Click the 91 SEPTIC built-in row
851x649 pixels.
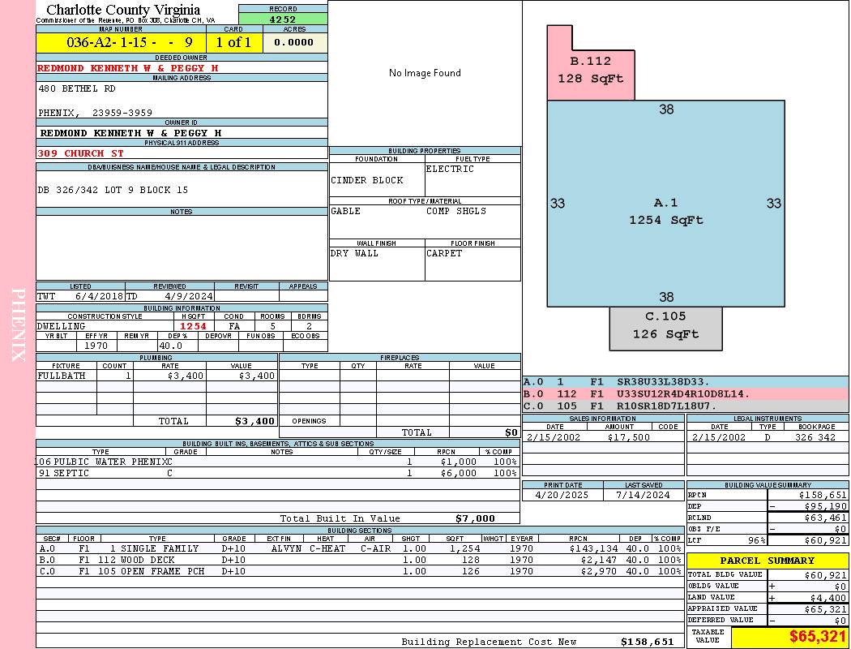pyautogui.click(x=276, y=473)
